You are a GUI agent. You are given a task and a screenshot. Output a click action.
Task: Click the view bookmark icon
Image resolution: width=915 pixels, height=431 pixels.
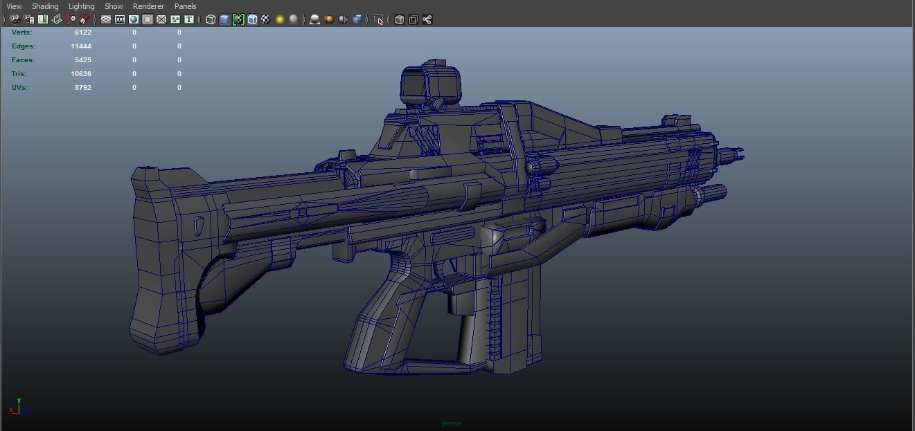click(42, 19)
